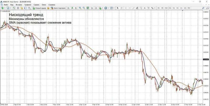This screenshot has height=106, width=210.
Task: Open the Вставка menu
Action: point(19,5)
